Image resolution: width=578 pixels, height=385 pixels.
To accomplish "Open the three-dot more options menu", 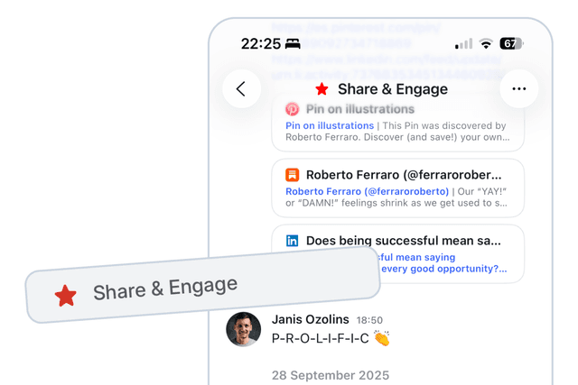I will tap(519, 88).
